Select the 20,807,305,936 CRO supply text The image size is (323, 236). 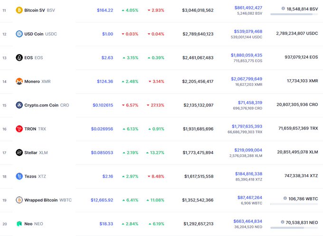[297, 104]
